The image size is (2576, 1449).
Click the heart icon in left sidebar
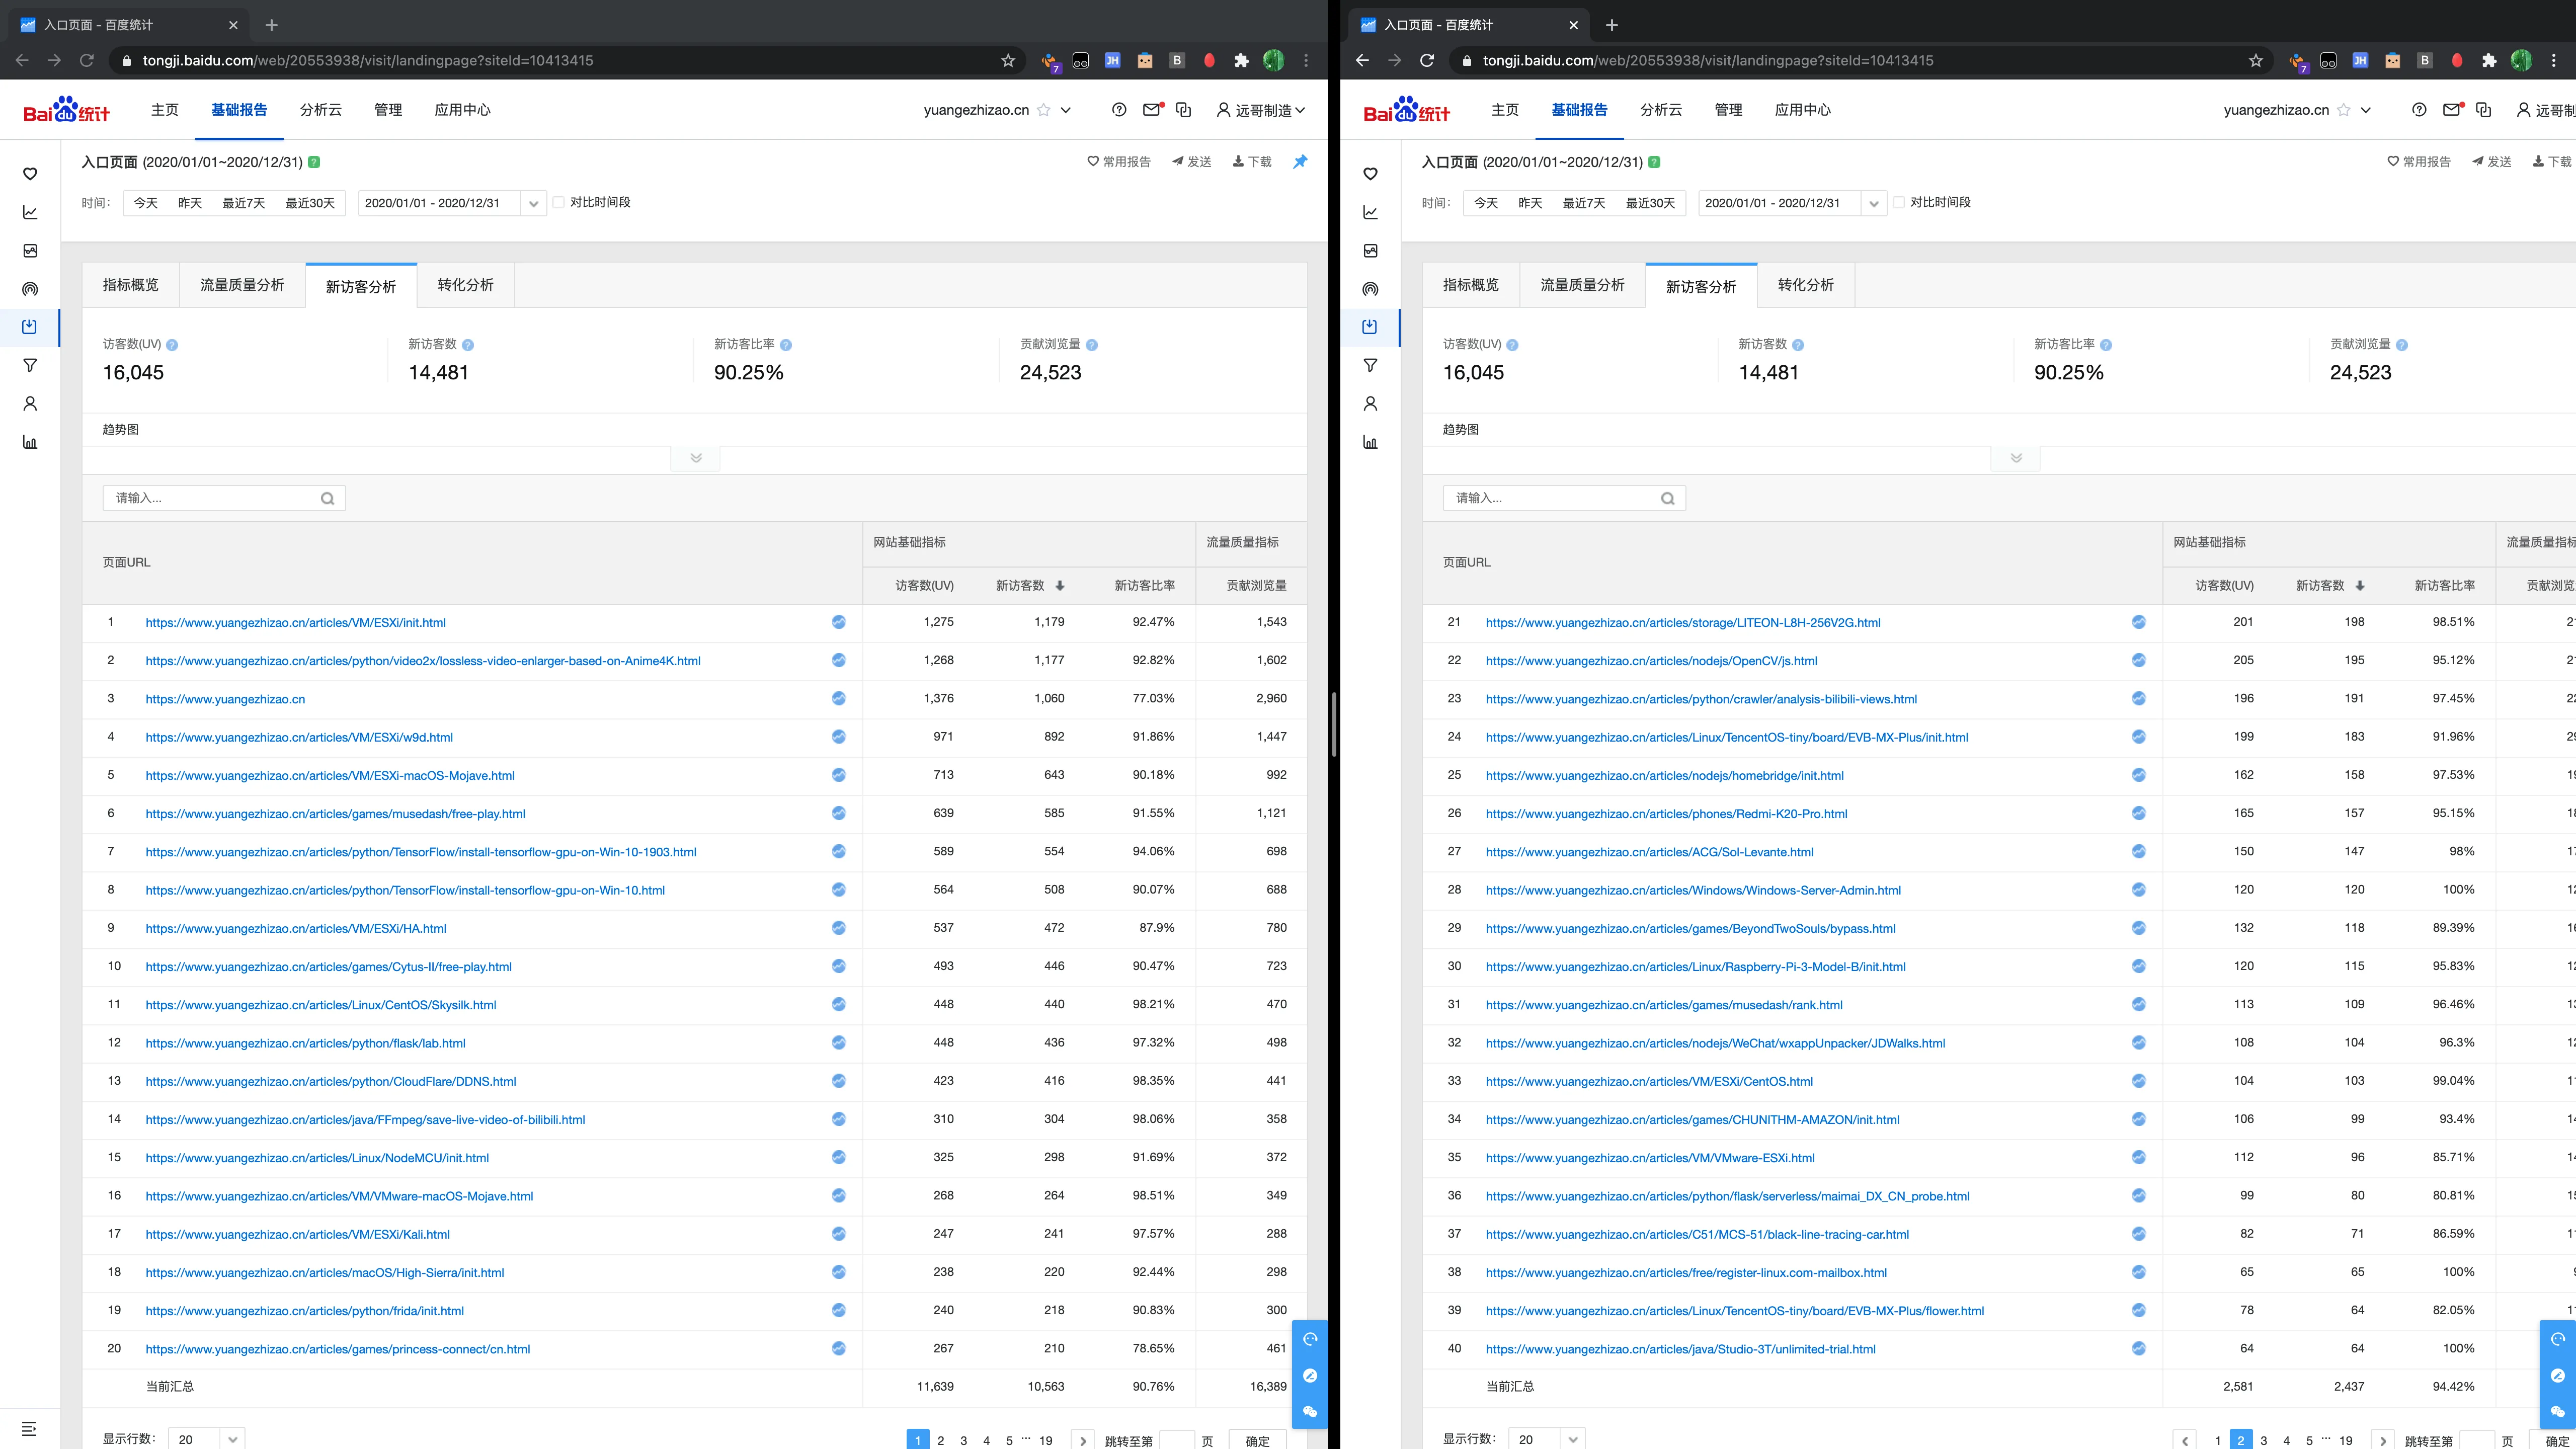tap(30, 174)
